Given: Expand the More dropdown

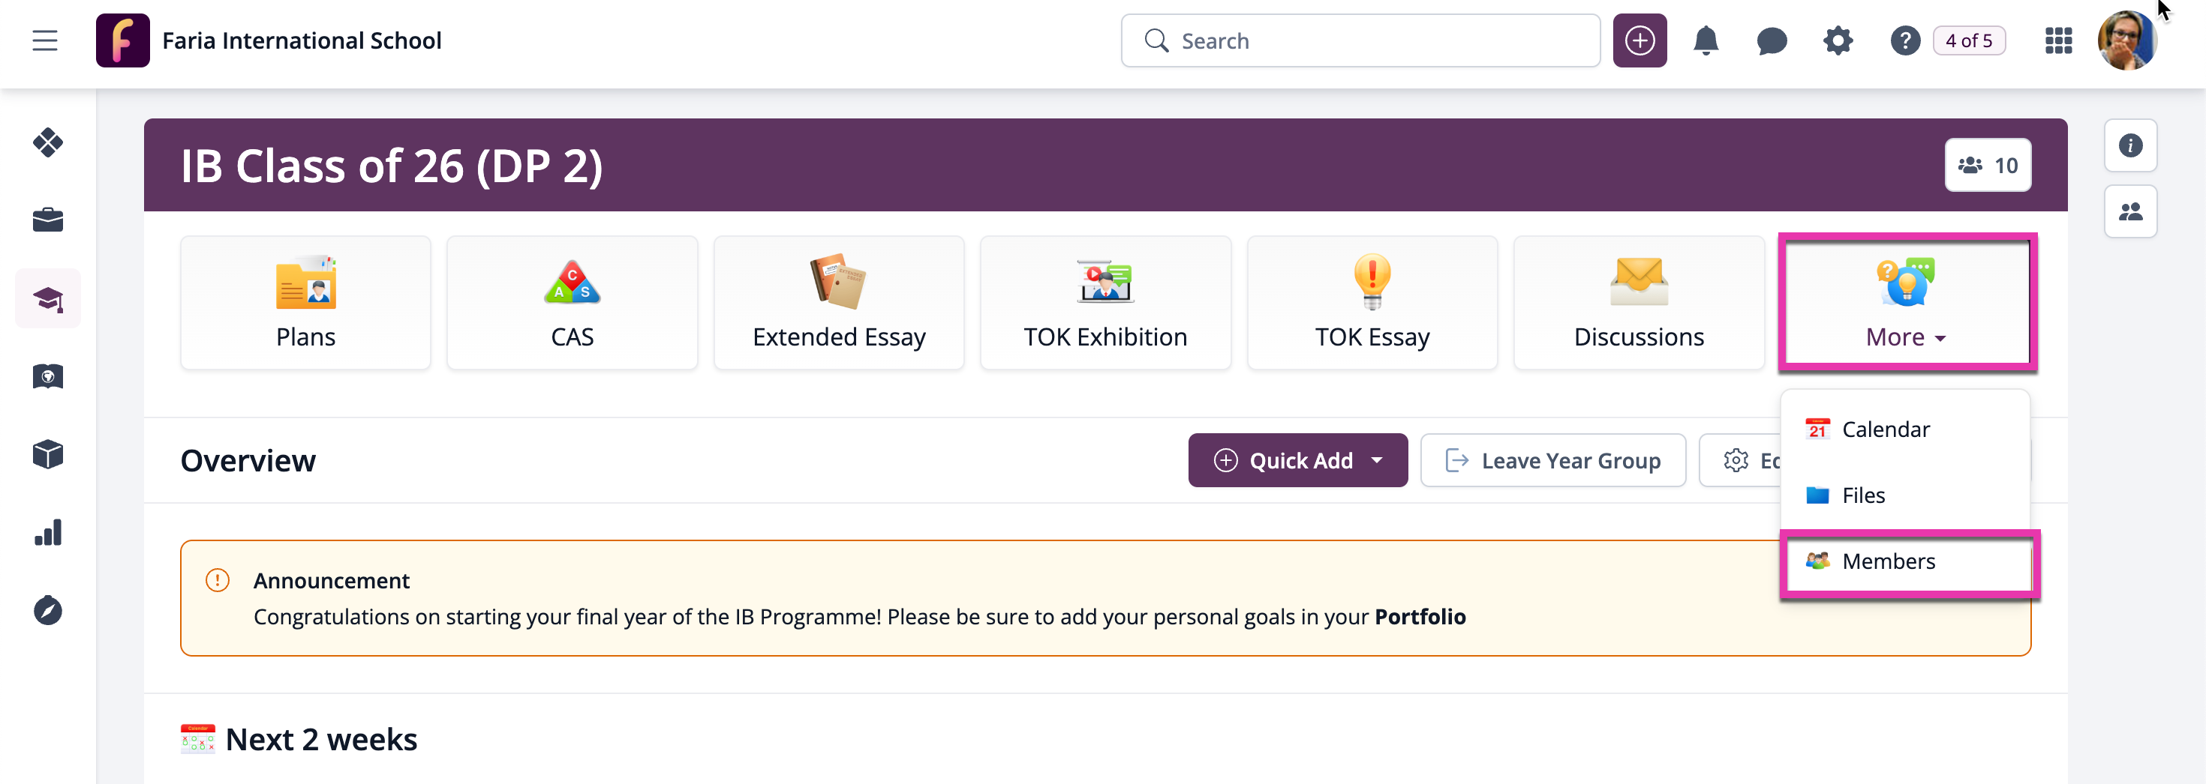Looking at the screenshot, I should point(1904,337).
